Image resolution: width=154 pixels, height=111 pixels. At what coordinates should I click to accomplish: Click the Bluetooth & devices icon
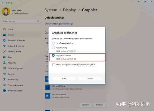point(4,40)
